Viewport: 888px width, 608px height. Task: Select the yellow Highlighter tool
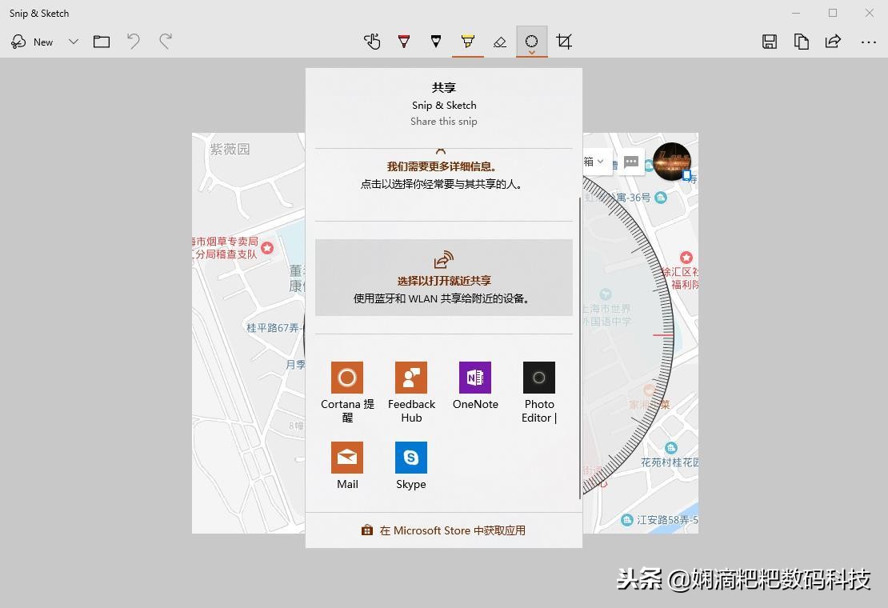tap(468, 42)
